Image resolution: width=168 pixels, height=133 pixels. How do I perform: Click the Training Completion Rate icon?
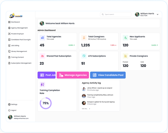tap(42, 85)
